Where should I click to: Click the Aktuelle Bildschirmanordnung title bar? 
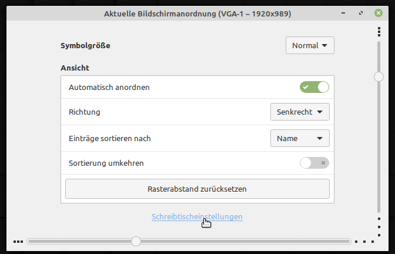click(x=197, y=14)
